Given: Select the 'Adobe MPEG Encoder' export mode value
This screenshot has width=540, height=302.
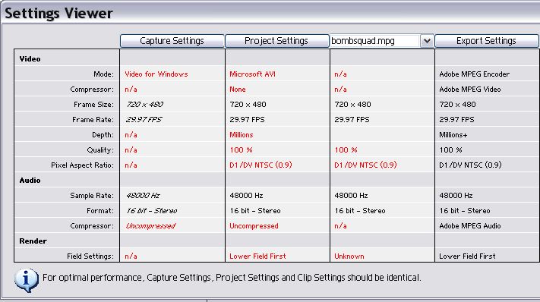Looking at the screenshot, I should (474, 74).
